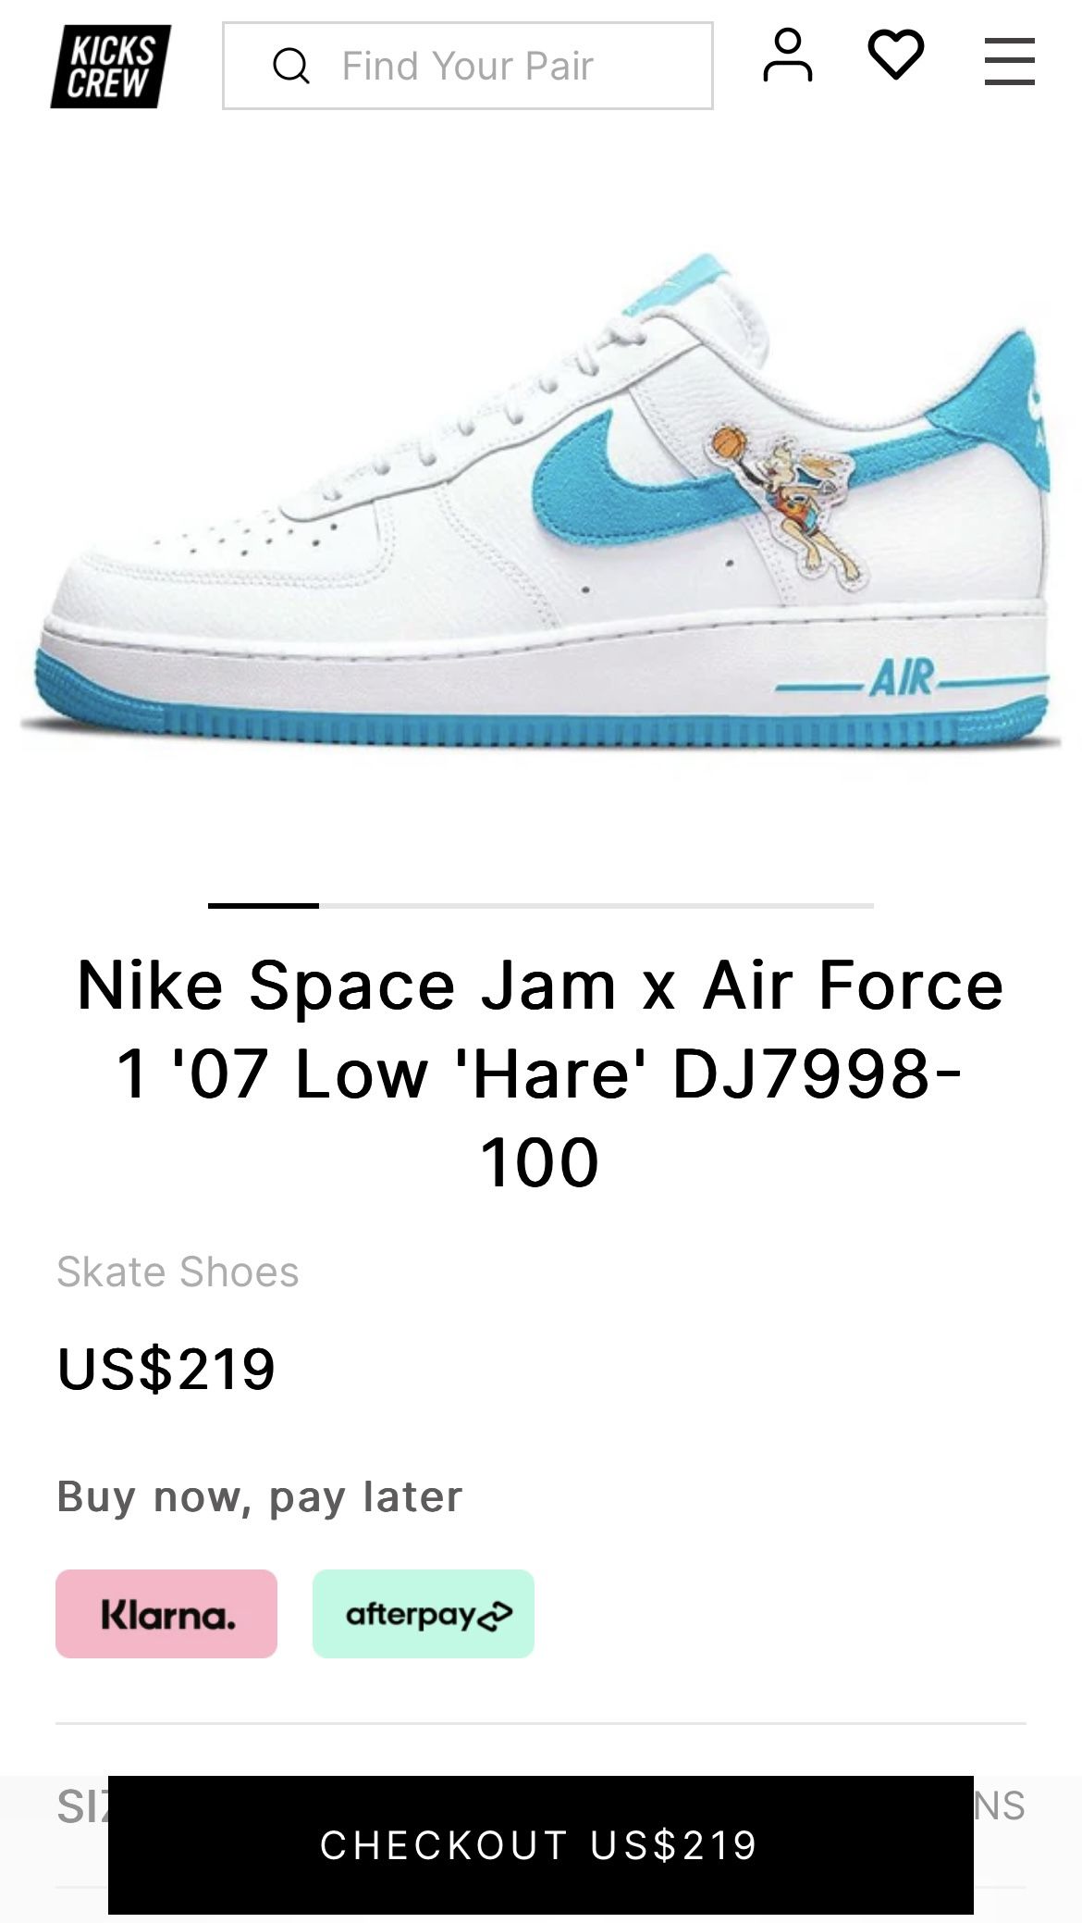Tap the Nike Space Jam product title
The image size is (1082, 1923).
541,1073
